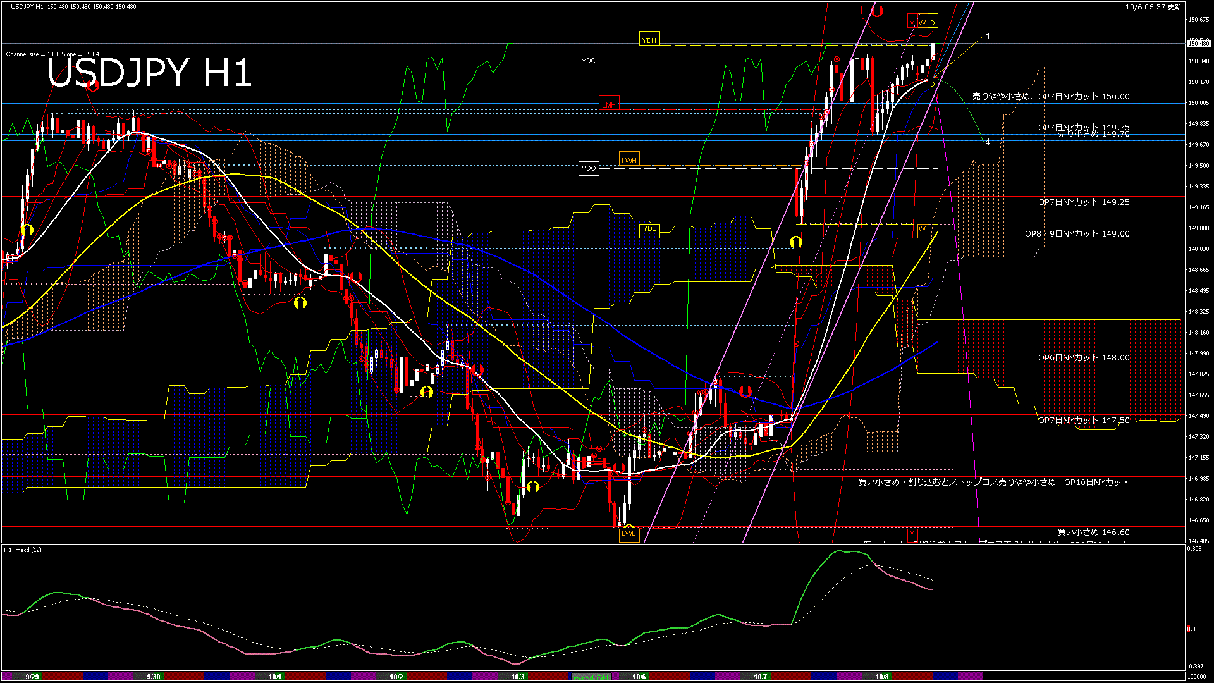Click the OP6日NYカット 148.00 annotation
Viewport: 1214px width, 683px height.
coord(1083,357)
